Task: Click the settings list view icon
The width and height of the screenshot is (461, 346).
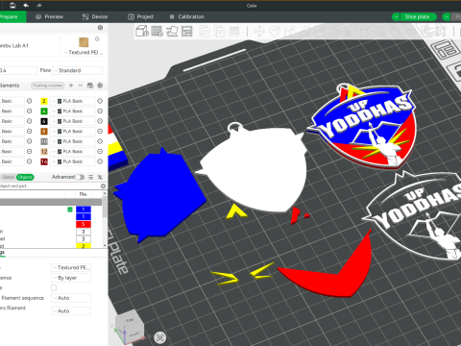Action: point(91,177)
